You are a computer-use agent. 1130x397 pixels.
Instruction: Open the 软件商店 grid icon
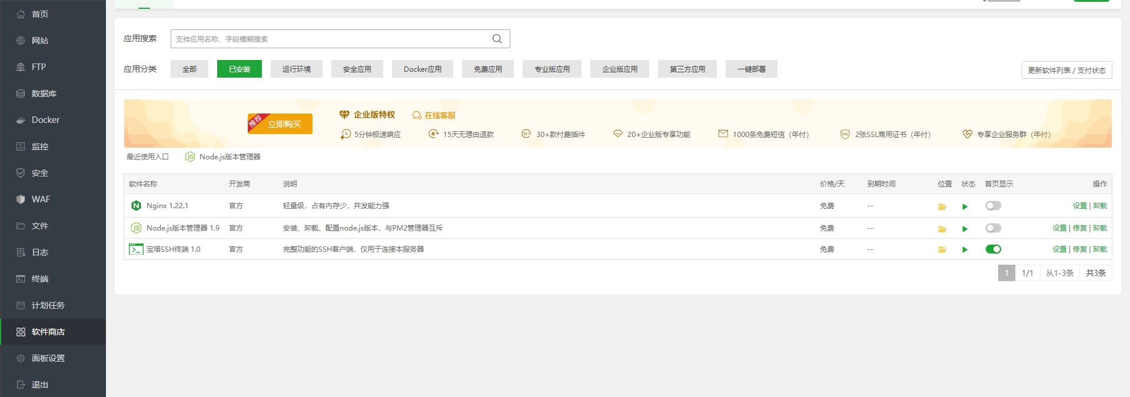tap(21, 332)
